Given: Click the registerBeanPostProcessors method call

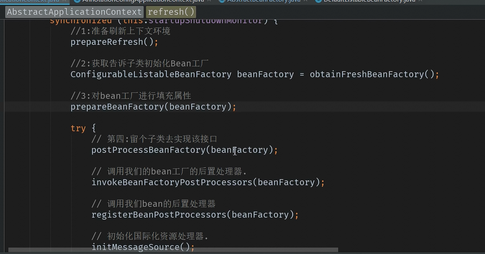Looking at the screenshot, I should tap(159, 215).
